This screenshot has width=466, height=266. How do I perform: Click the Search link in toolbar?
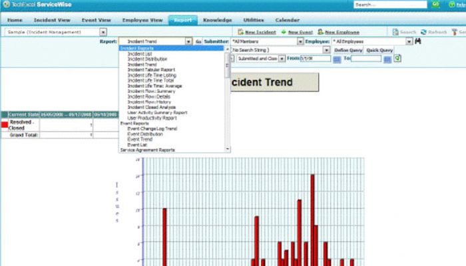pyautogui.click(x=408, y=32)
